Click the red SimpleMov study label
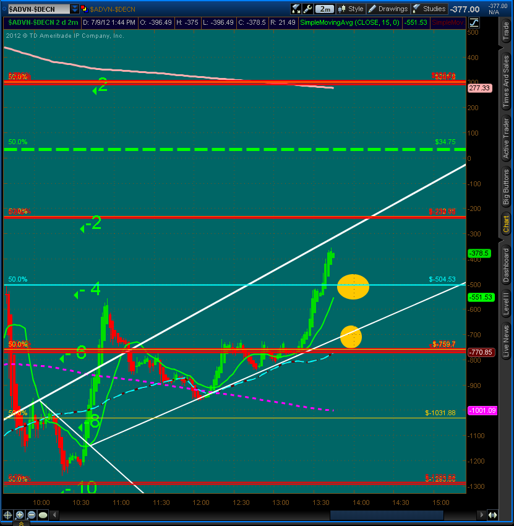The width and height of the screenshot is (514, 526). [448, 23]
